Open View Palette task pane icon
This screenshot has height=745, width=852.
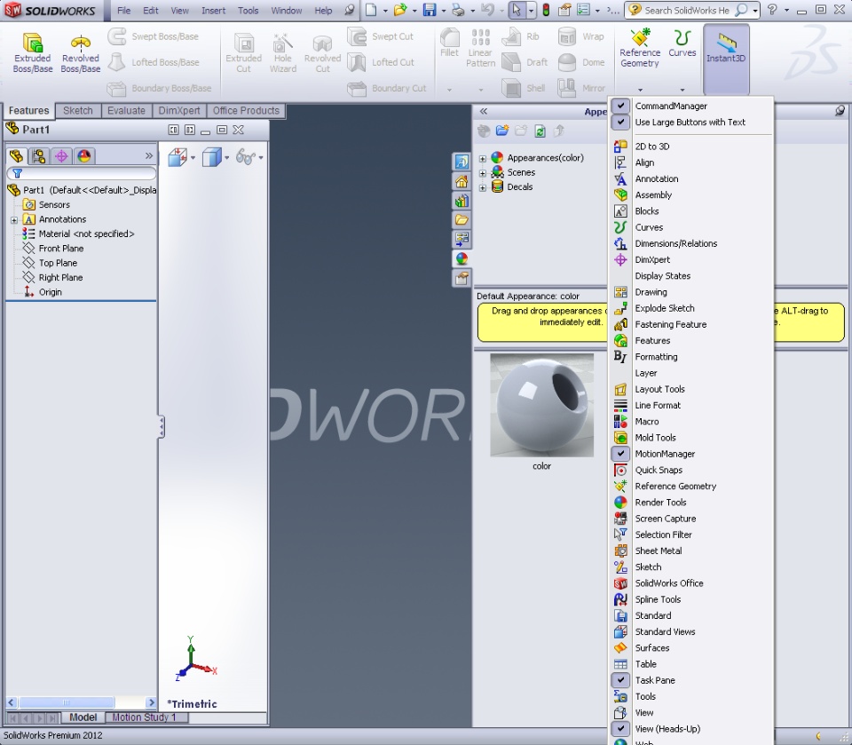[x=461, y=239]
